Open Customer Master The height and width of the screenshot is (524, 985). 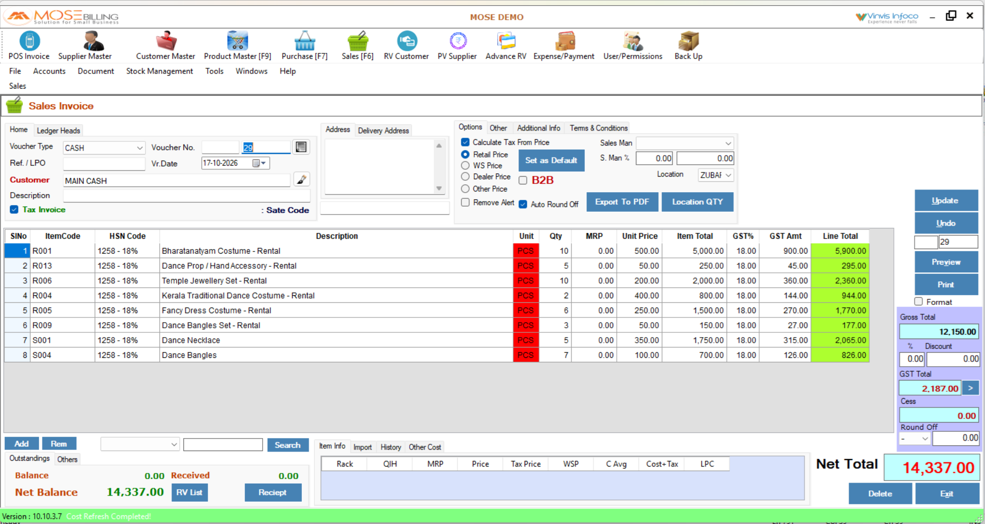click(165, 46)
